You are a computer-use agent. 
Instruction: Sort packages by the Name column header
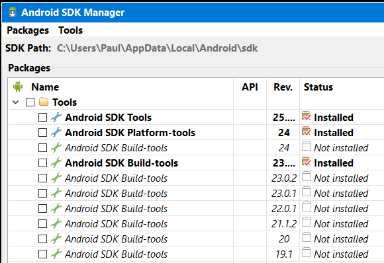[x=45, y=87]
